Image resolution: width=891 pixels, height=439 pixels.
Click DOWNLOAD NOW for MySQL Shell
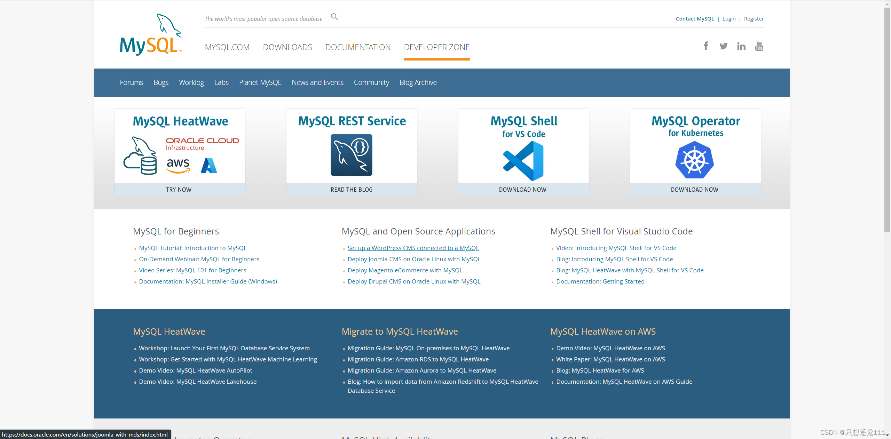pyautogui.click(x=523, y=190)
